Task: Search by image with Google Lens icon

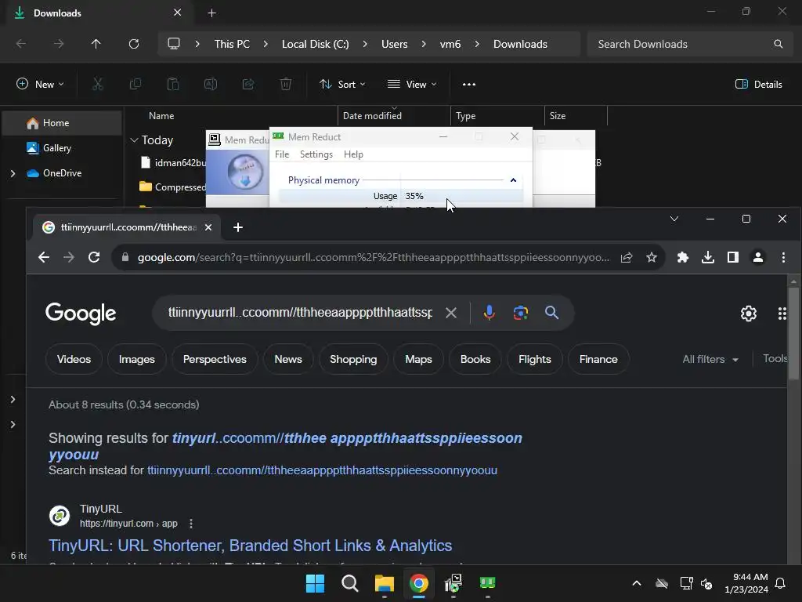Action: tap(521, 312)
